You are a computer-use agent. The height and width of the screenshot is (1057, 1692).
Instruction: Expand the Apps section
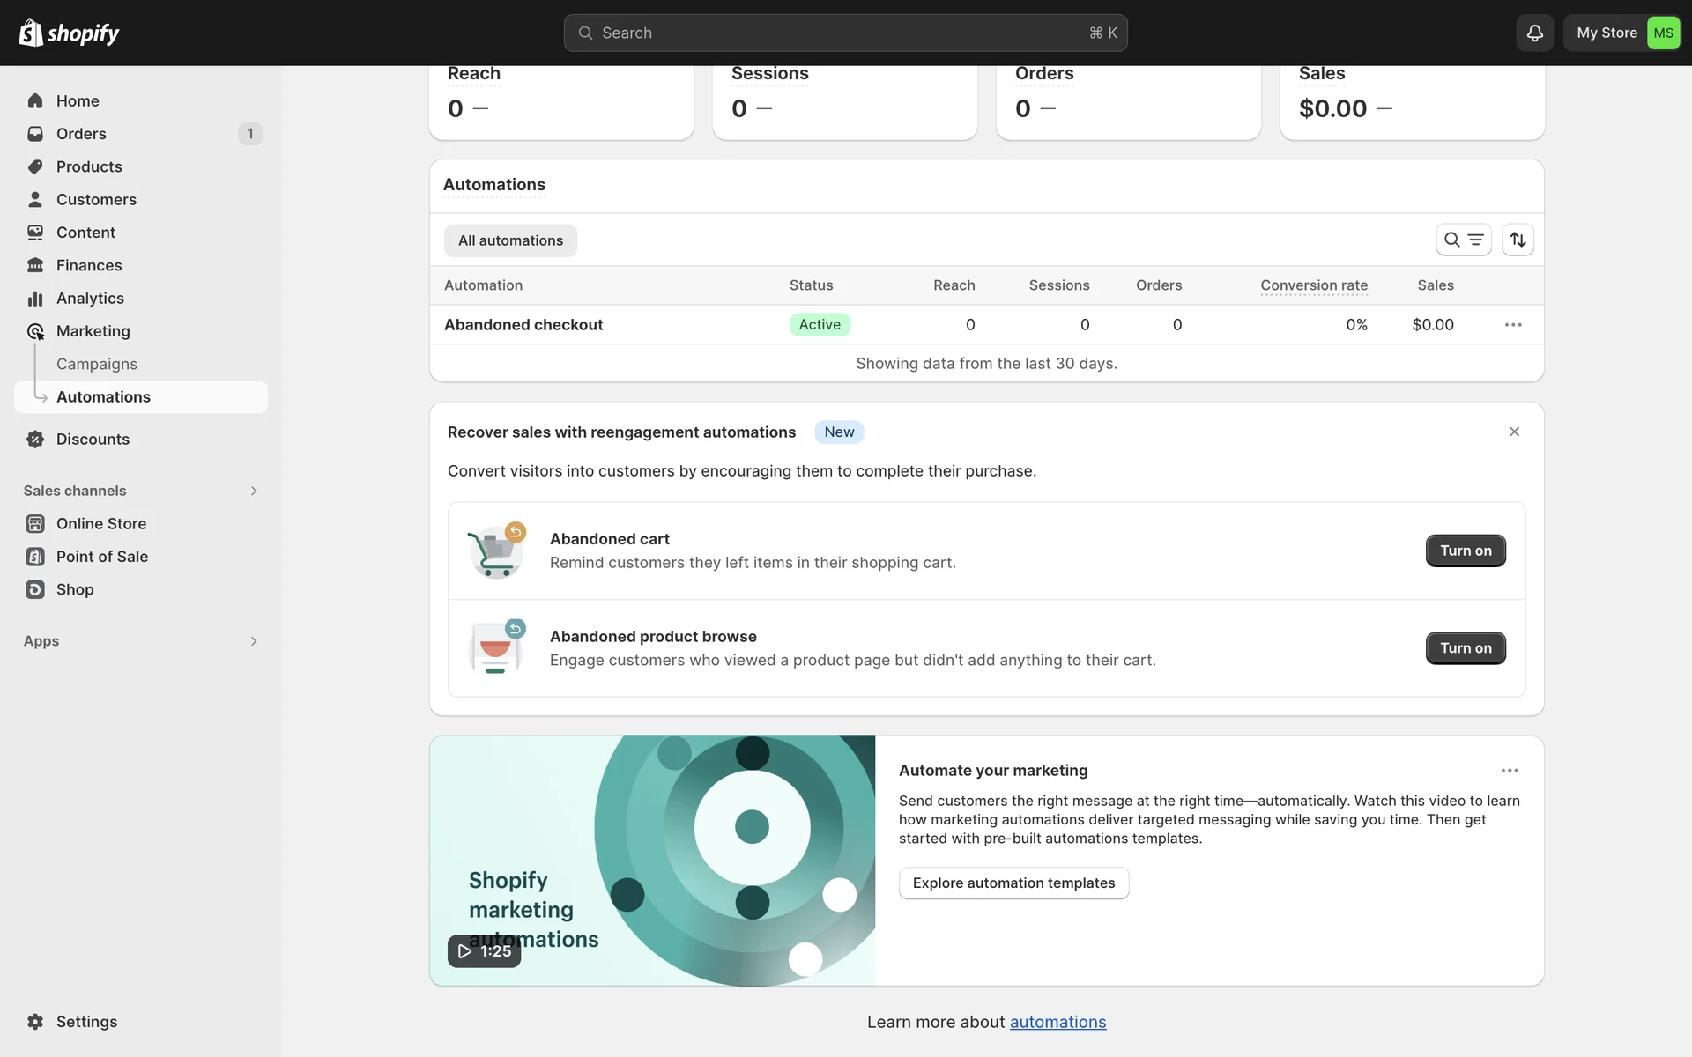pyautogui.click(x=253, y=641)
